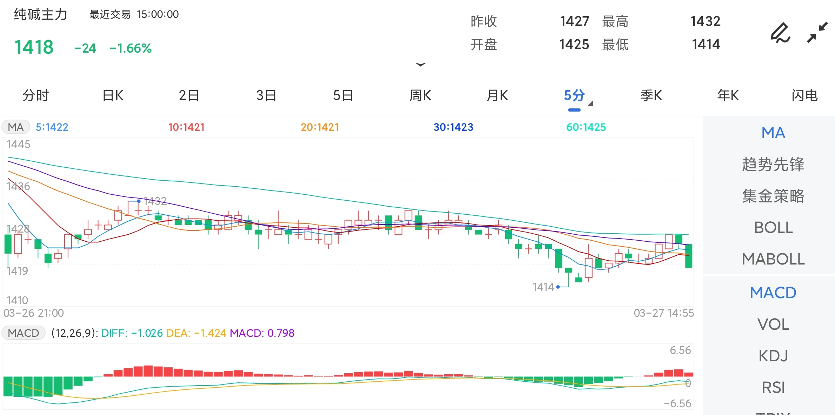Expand quote details with the down chevron
This screenshot has height=415, width=835.
coord(420,64)
